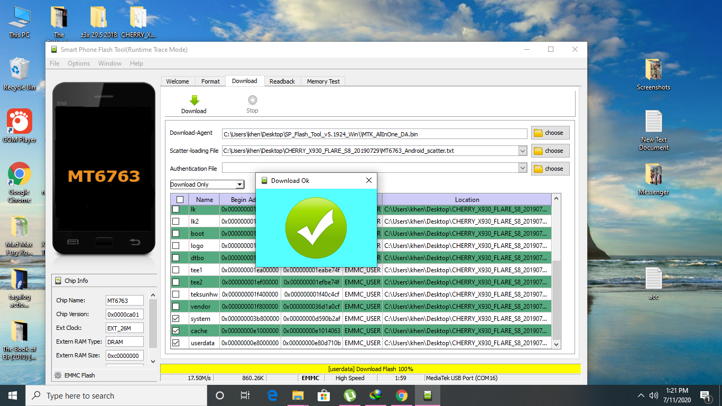Check the vendor partition checkbox
Viewport: 722px width, 406px height.
coord(176,306)
